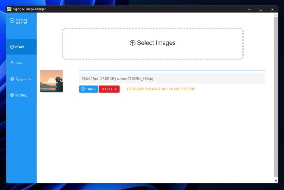Click the sunset image thumbnail
284x190 pixels.
(x=51, y=81)
